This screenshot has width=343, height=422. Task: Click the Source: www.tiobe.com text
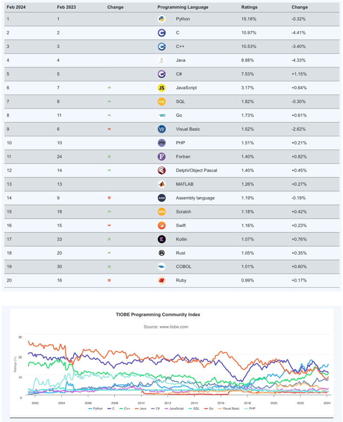[x=166, y=326]
